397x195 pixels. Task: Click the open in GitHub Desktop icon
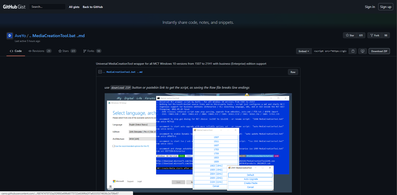click(x=362, y=51)
